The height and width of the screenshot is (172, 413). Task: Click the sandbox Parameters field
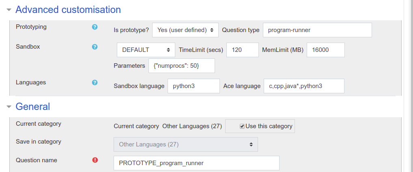pos(182,66)
